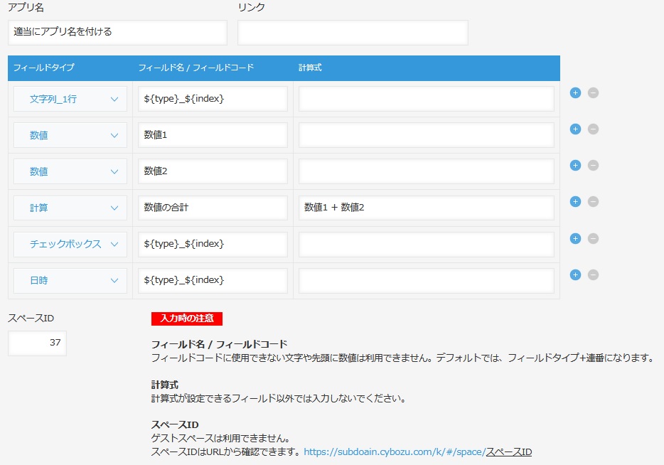Click the empty リンク input field
This screenshot has height=465, width=664.
353,32
